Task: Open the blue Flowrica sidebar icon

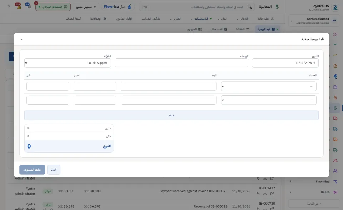Action: click(335, 76)
